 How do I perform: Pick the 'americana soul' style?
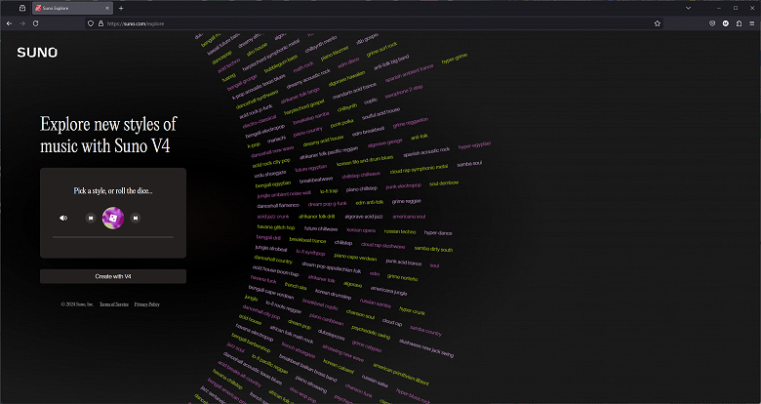pos(409,217)
